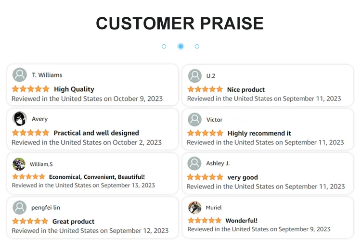361x249 pixels.
Task: Click the "Highly recommend it" review title
Action: coord(259,133)
